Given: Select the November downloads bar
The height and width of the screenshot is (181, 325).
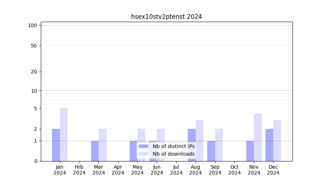Looking at the screenshot, I should (x=258, y=137).
